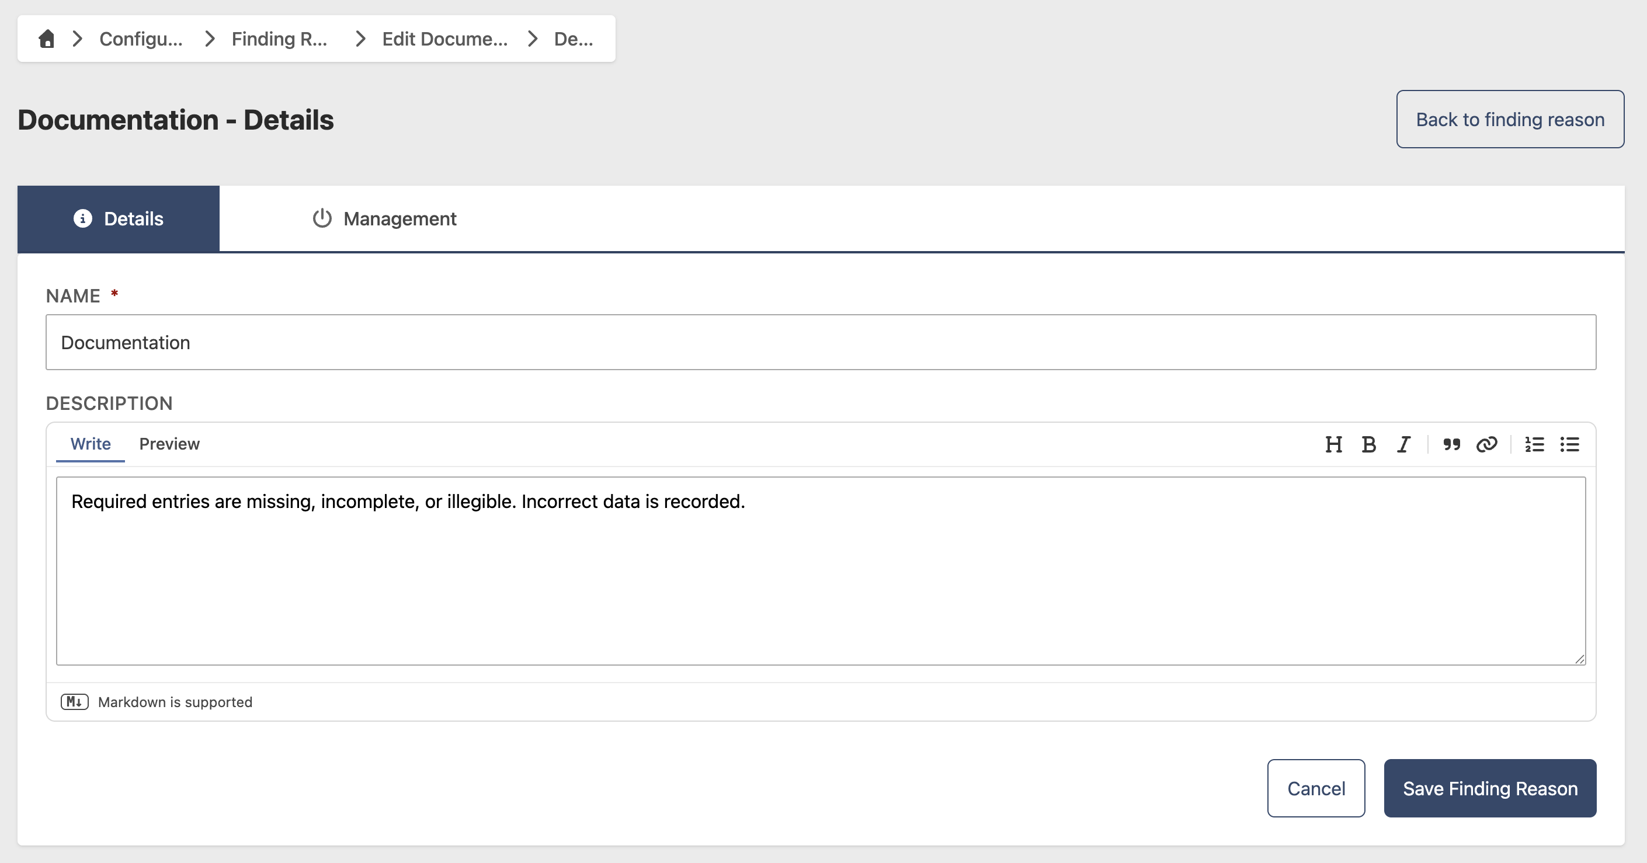Image resolution: width=1647 pixels, height=863 pixels.
Task: Click the Heading formatting icon
Action: [x=1333, y=444]
